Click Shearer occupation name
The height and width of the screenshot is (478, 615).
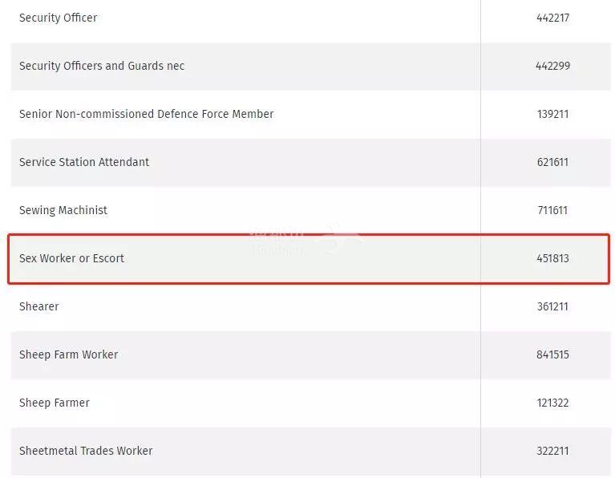39,306
